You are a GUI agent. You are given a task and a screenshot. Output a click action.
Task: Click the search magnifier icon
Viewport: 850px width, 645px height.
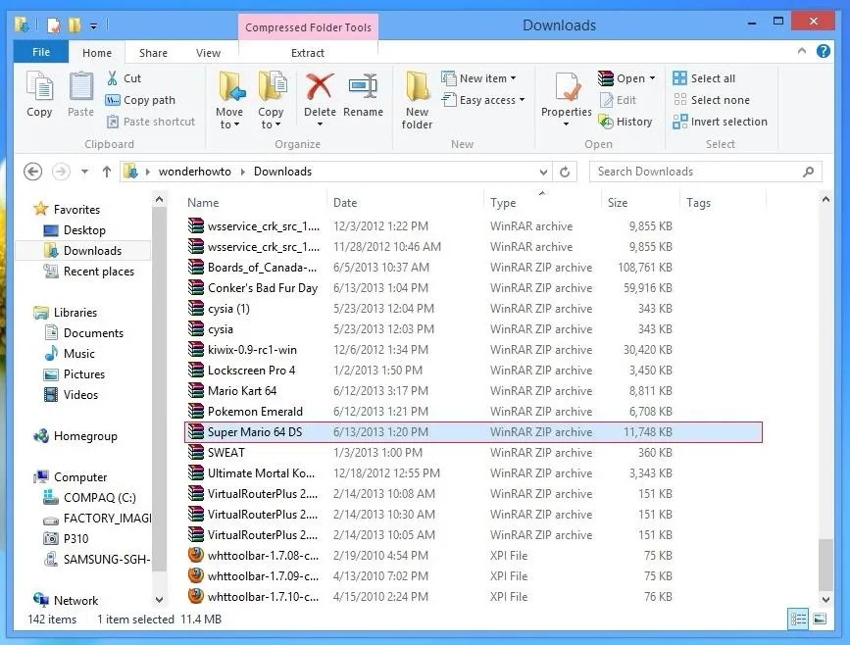tap(808, 172)
